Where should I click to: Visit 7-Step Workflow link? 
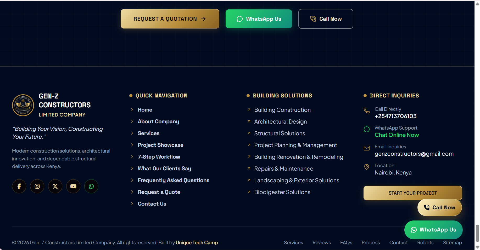coord(159,157)
